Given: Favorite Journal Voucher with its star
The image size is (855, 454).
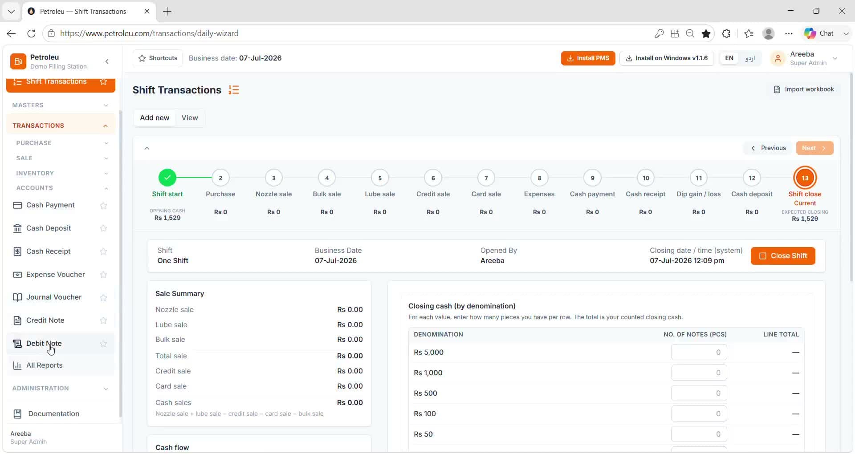Looking at the screenshot, I should coord(103,297).
